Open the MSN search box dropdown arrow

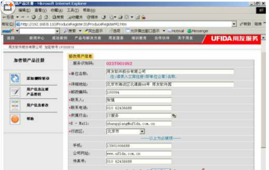coord(57,31)
